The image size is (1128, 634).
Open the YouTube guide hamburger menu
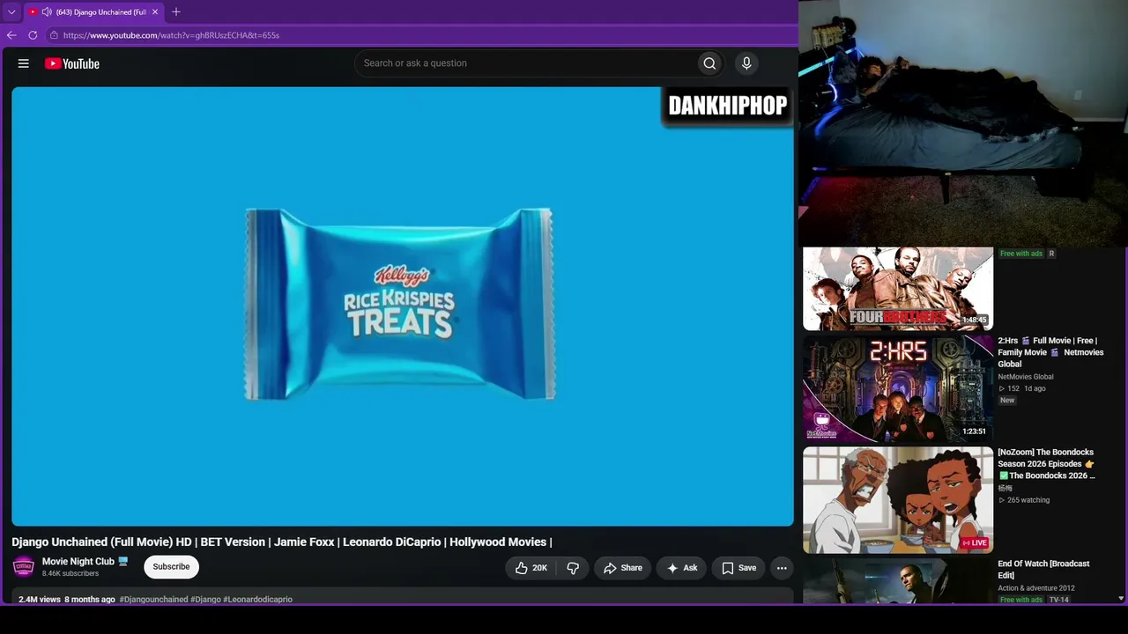pos(24,63)
